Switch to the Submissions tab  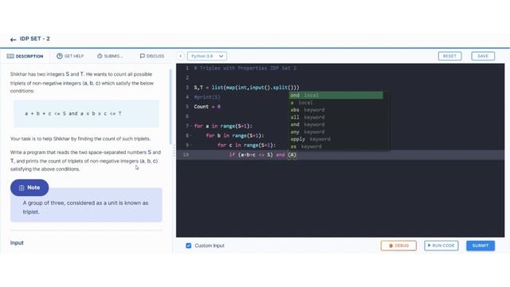coord(110,57)
